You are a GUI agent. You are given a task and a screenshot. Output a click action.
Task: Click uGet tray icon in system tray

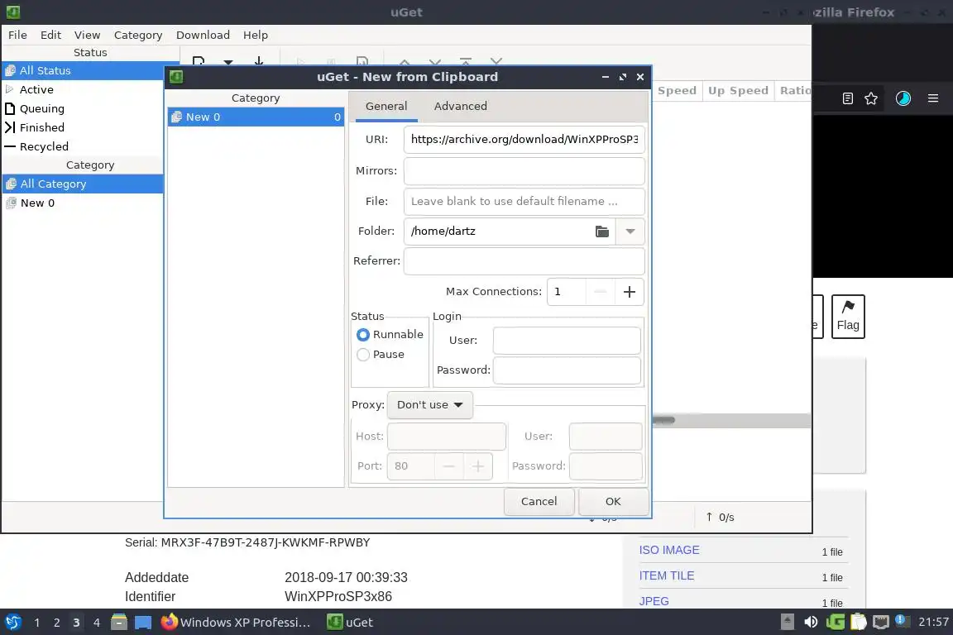835,622
